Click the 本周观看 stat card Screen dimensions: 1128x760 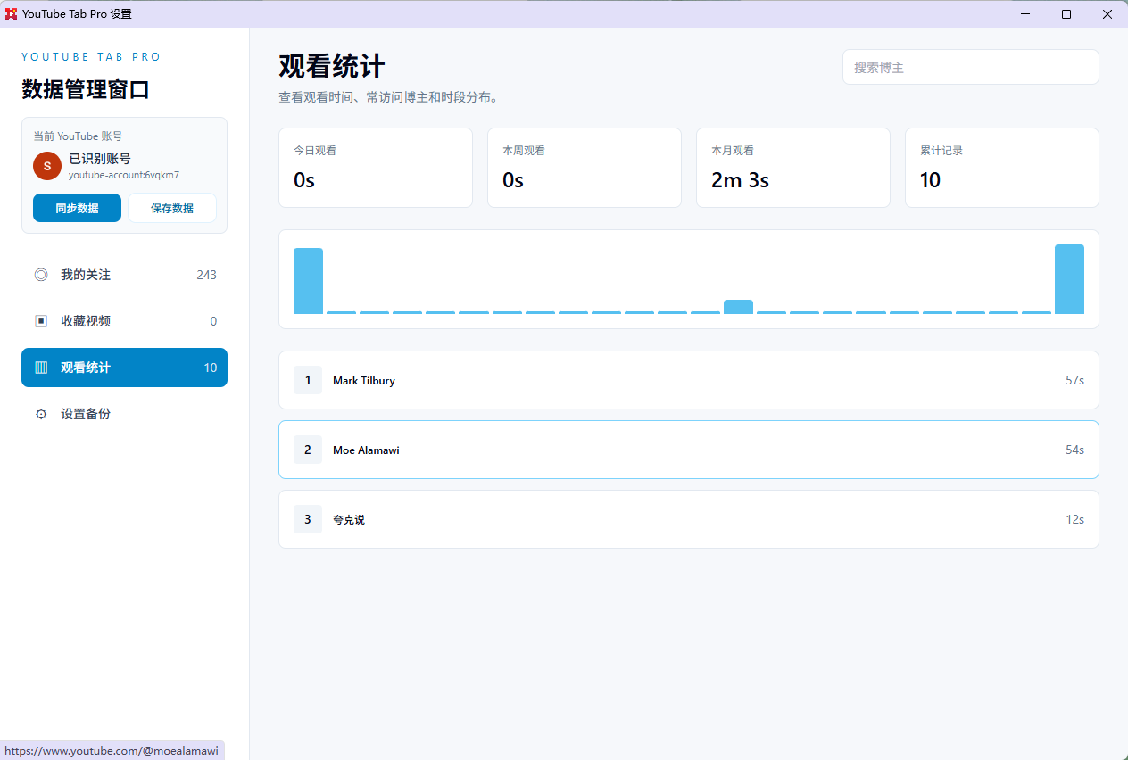click(x=585, y=168)
